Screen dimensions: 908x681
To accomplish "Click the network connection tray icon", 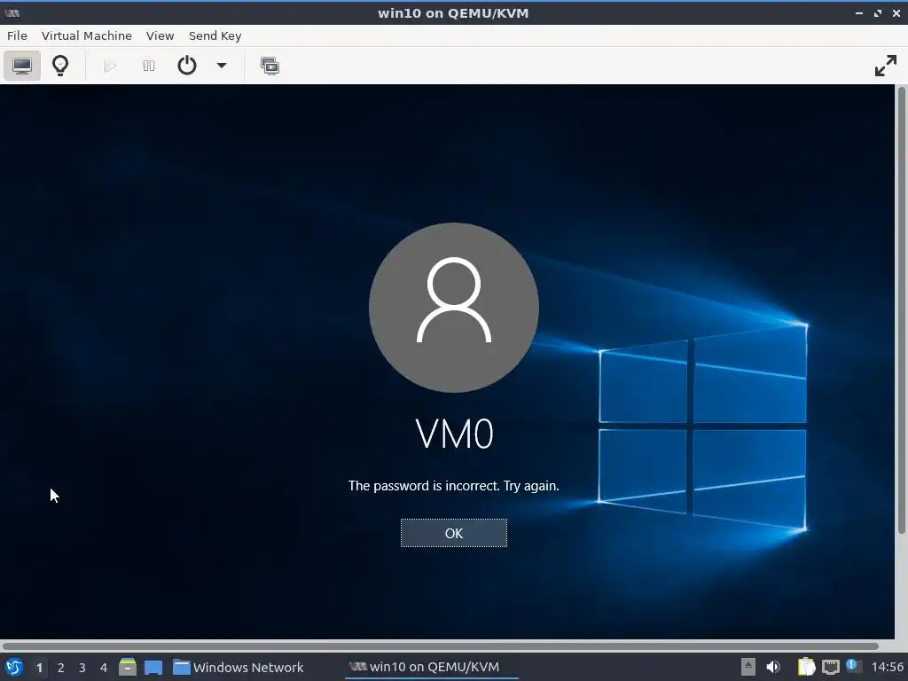I will 831,667.
